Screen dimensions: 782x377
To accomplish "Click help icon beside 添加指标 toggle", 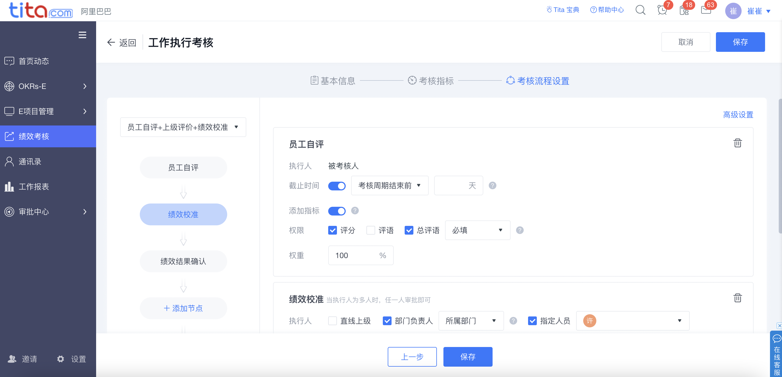I will click(x=355, y=211).
